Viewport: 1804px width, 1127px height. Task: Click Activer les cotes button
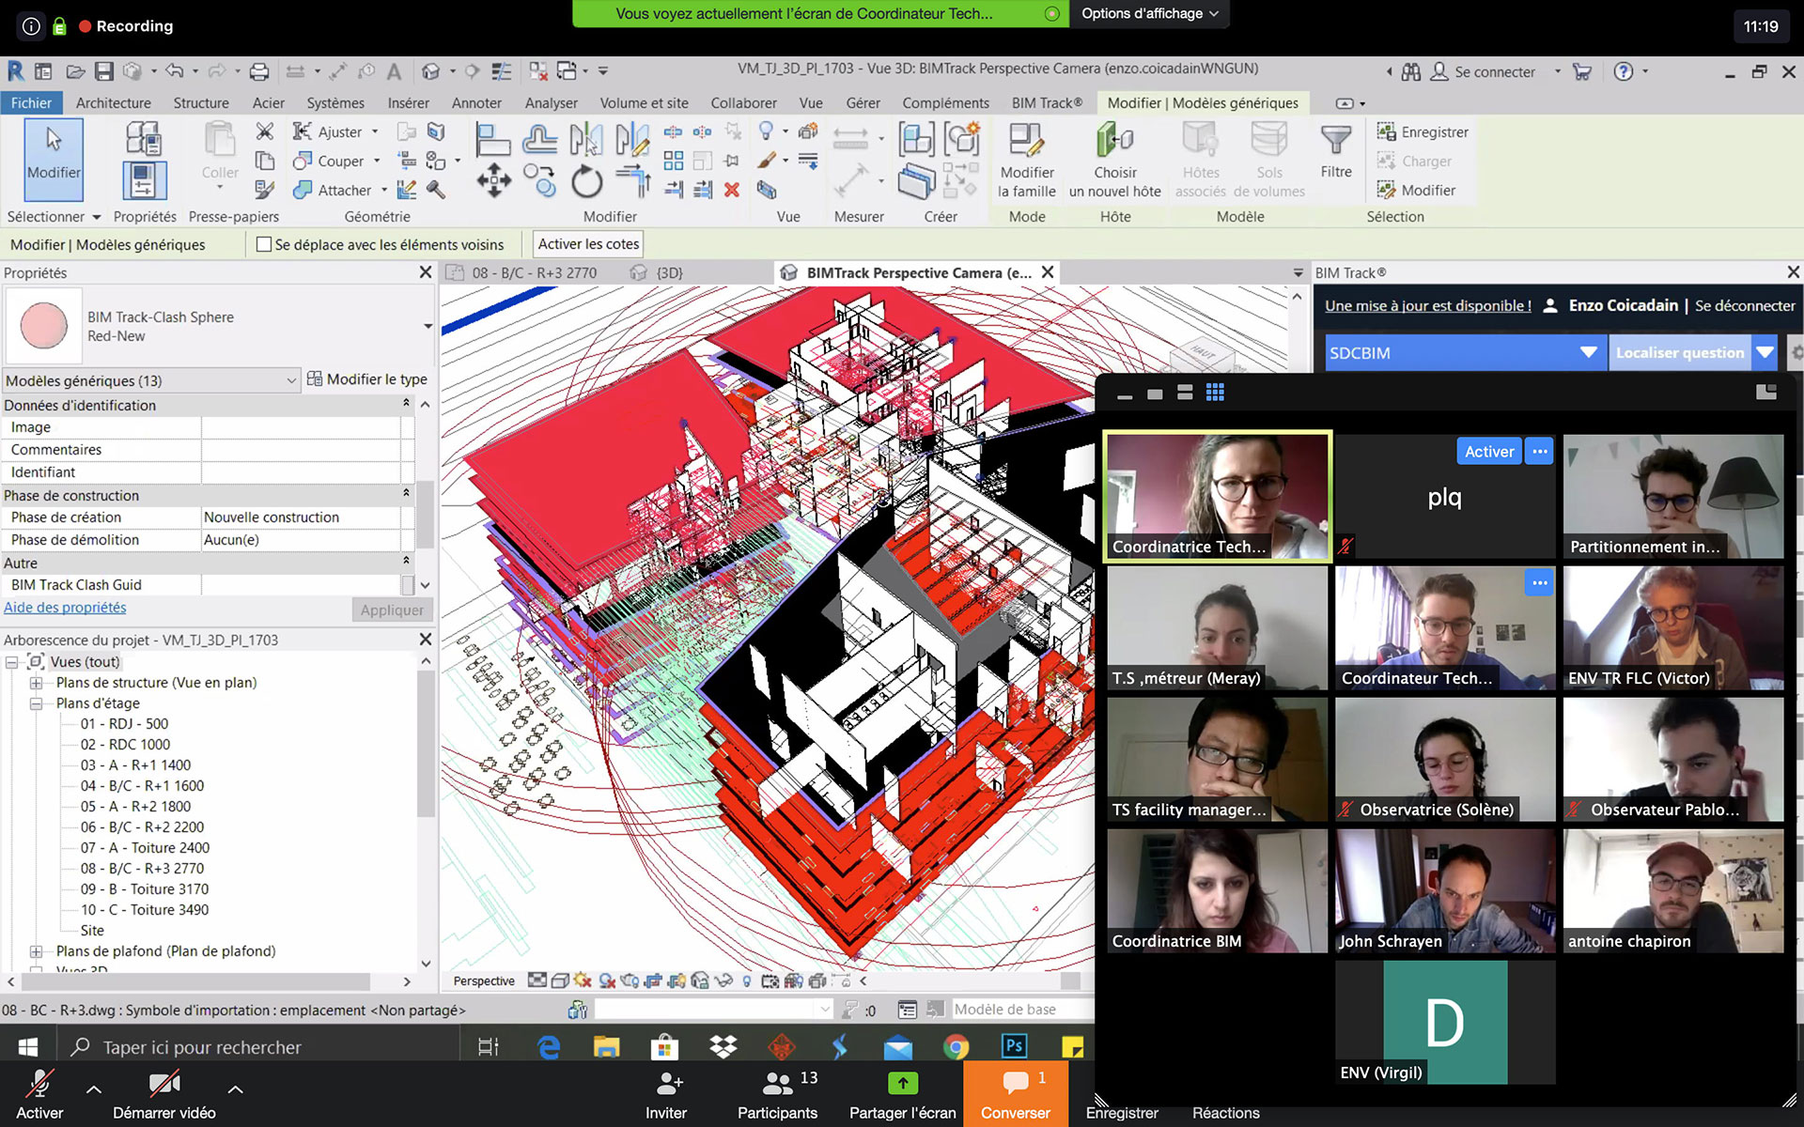[588, 244]
